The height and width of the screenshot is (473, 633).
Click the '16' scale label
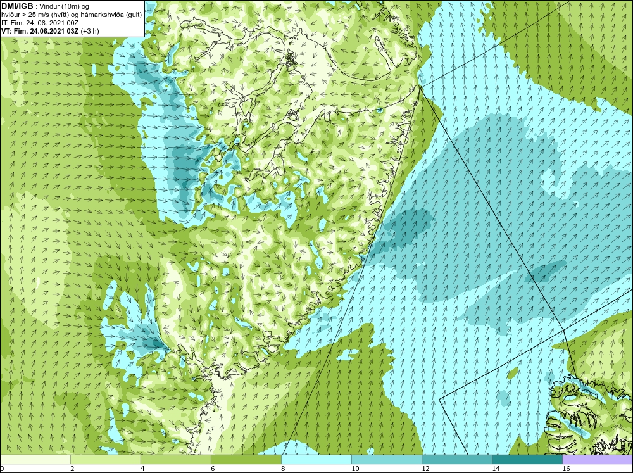tap(565, 469)
